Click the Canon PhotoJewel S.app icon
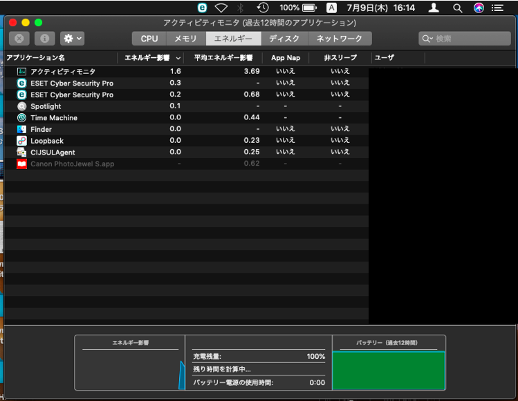Viewport: 518px width, 401px height. [x=22, y=164]
